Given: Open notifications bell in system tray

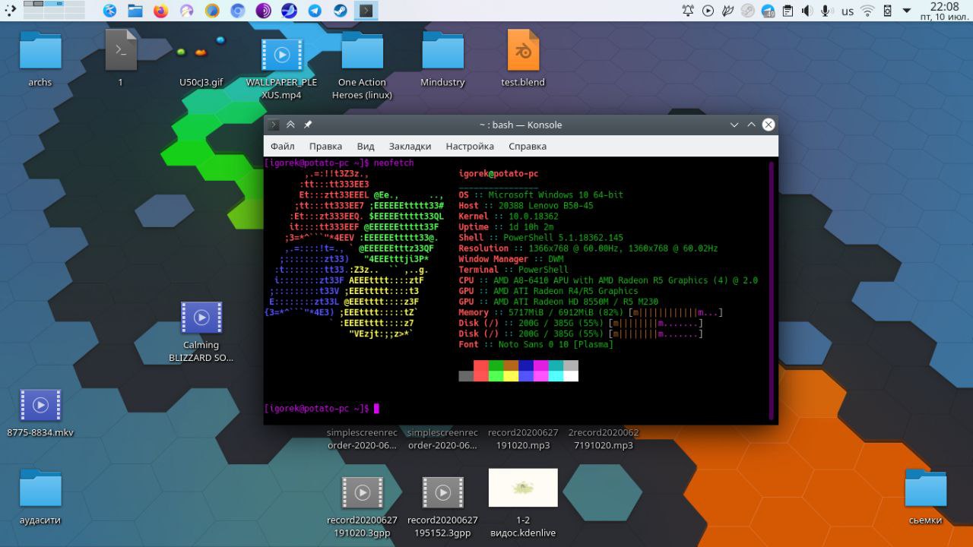Looking at the screenshot, I should pyautogui.click(x=688, y=11).
